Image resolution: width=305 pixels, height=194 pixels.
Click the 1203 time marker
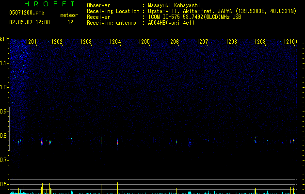pyautogui.click(x=86, y=41)
